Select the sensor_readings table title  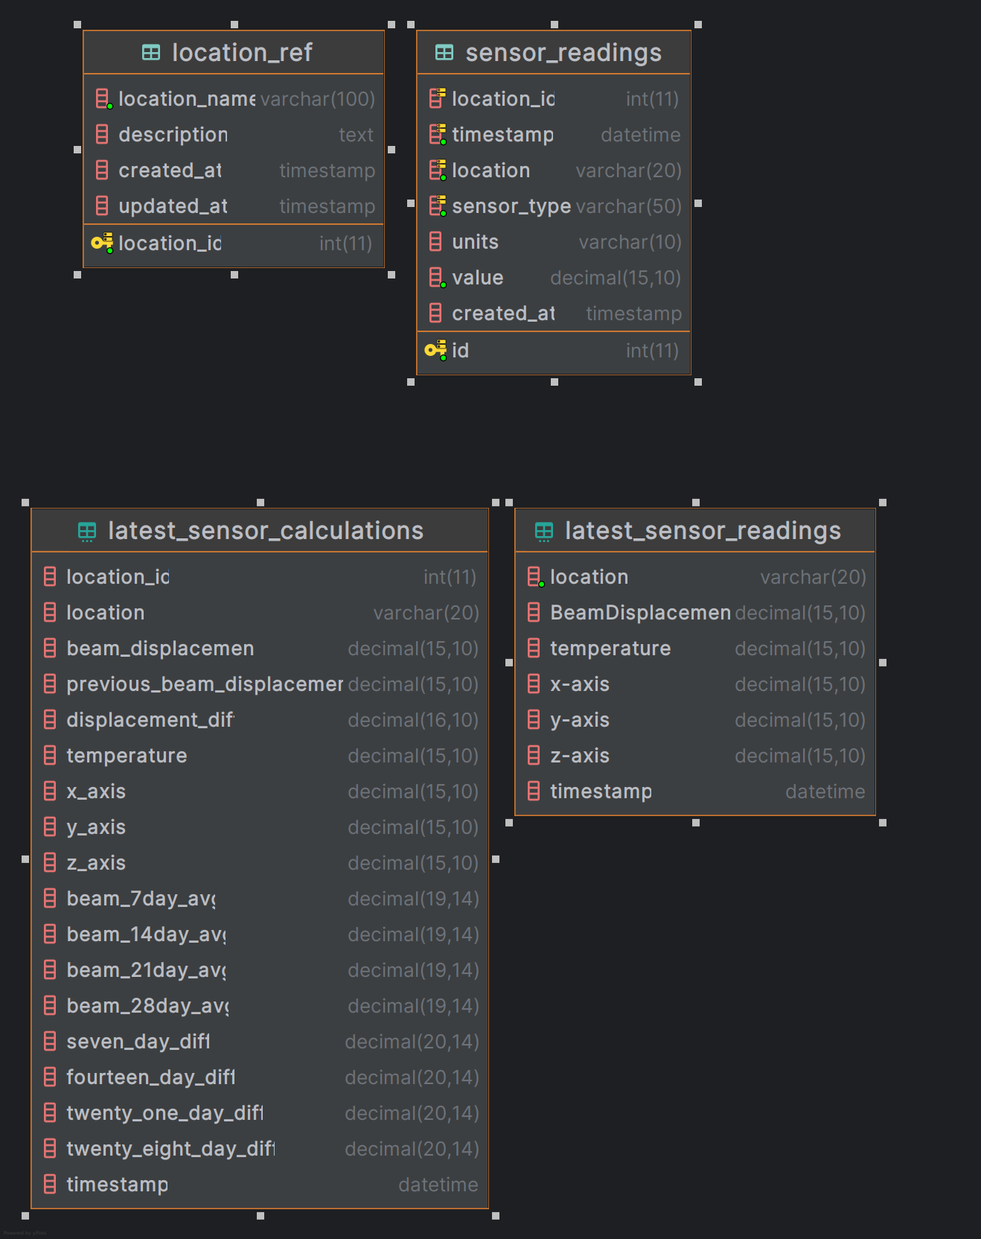563,52
